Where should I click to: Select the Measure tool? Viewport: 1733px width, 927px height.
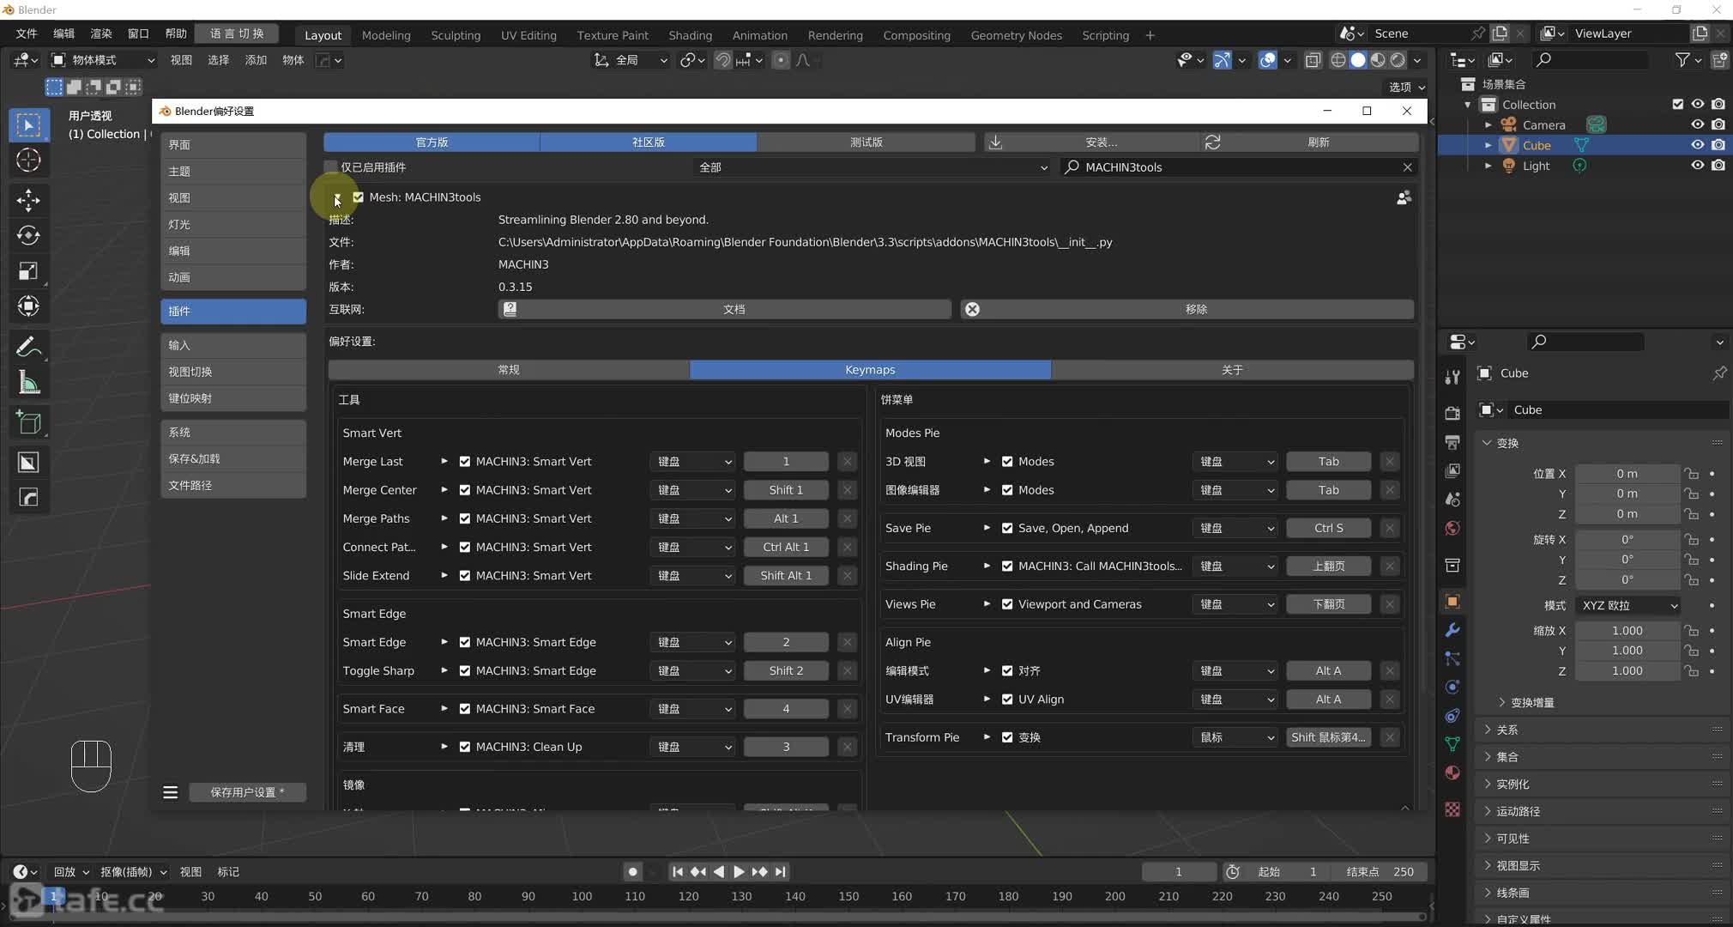28,382
